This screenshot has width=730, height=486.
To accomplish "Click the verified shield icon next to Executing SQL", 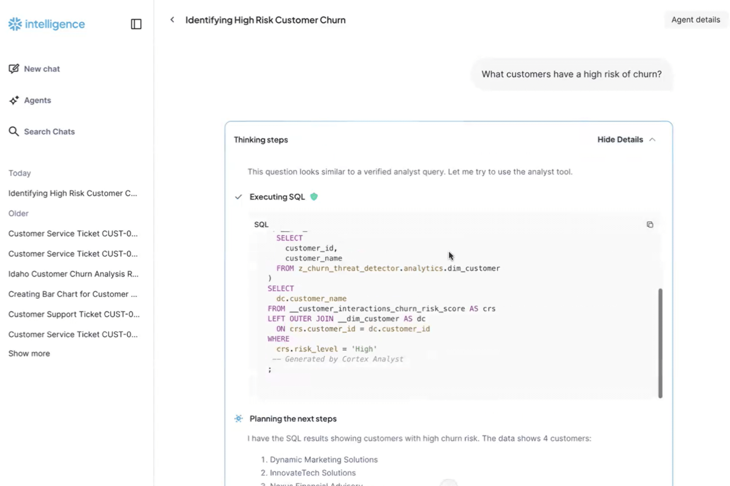I will pyautogui.click(x=314, y=197).
